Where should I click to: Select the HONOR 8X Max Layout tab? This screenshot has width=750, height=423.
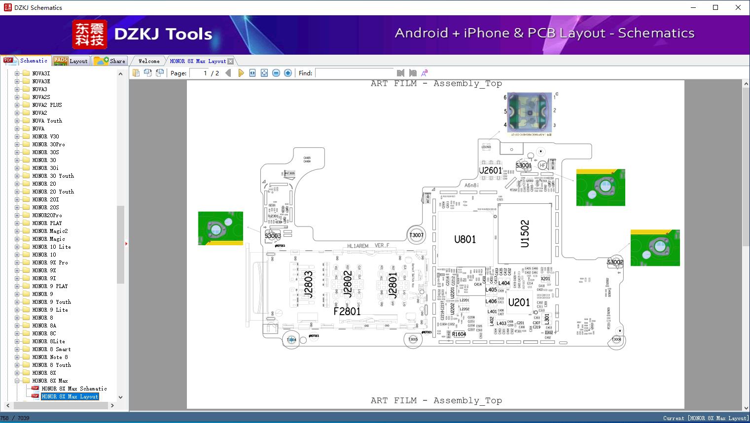point(198,61)
